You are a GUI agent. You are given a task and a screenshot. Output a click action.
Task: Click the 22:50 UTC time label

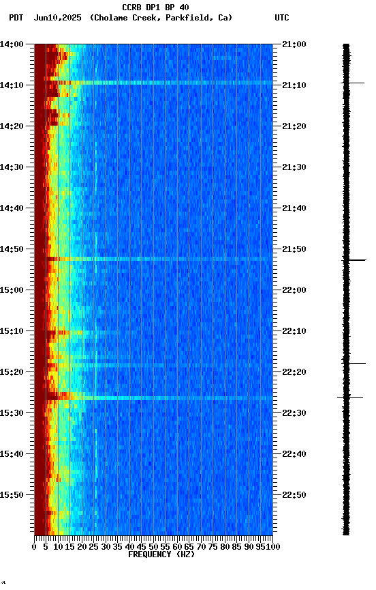pyautogui.click(x=294, y=496)
